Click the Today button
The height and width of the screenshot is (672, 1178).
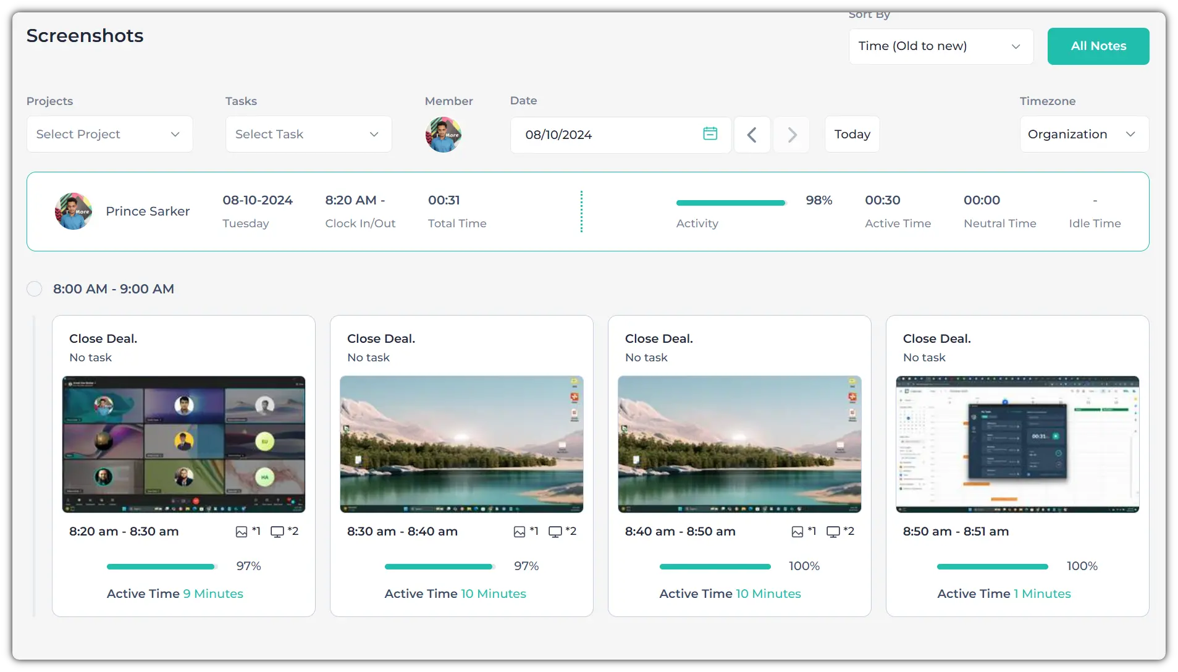tap(852, 134)
